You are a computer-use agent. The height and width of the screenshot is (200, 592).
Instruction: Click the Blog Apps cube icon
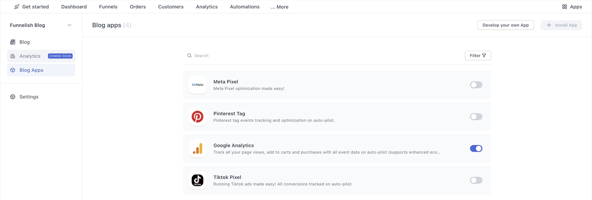13,70
